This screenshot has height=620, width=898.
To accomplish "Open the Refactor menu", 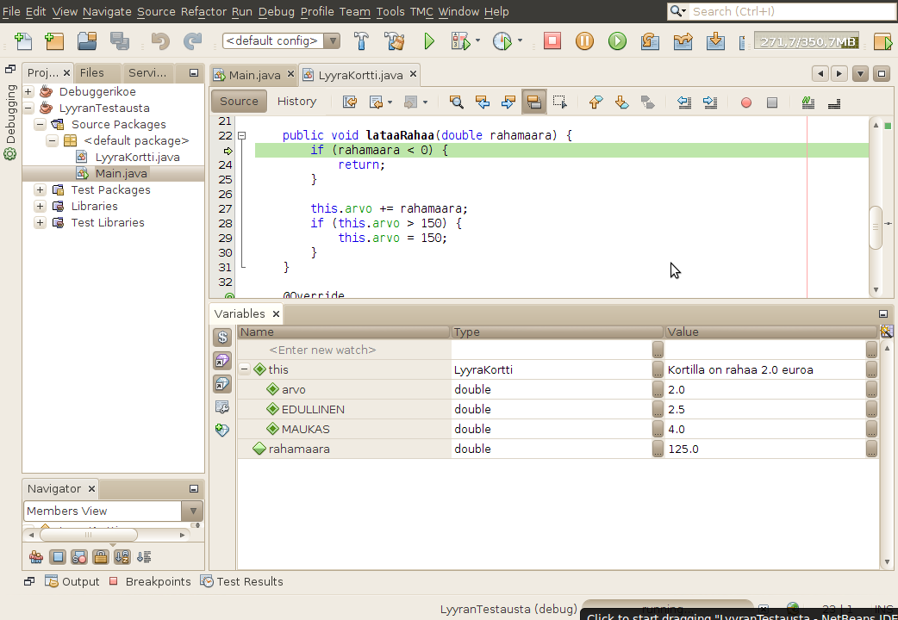I will tap(203, 11).
